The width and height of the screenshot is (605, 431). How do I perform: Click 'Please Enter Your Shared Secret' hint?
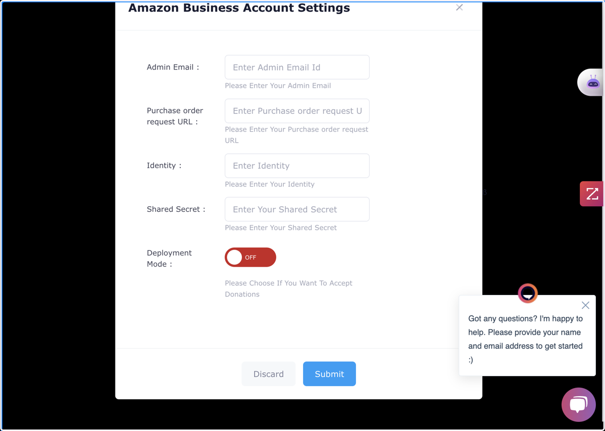click(x=281, y=228)
